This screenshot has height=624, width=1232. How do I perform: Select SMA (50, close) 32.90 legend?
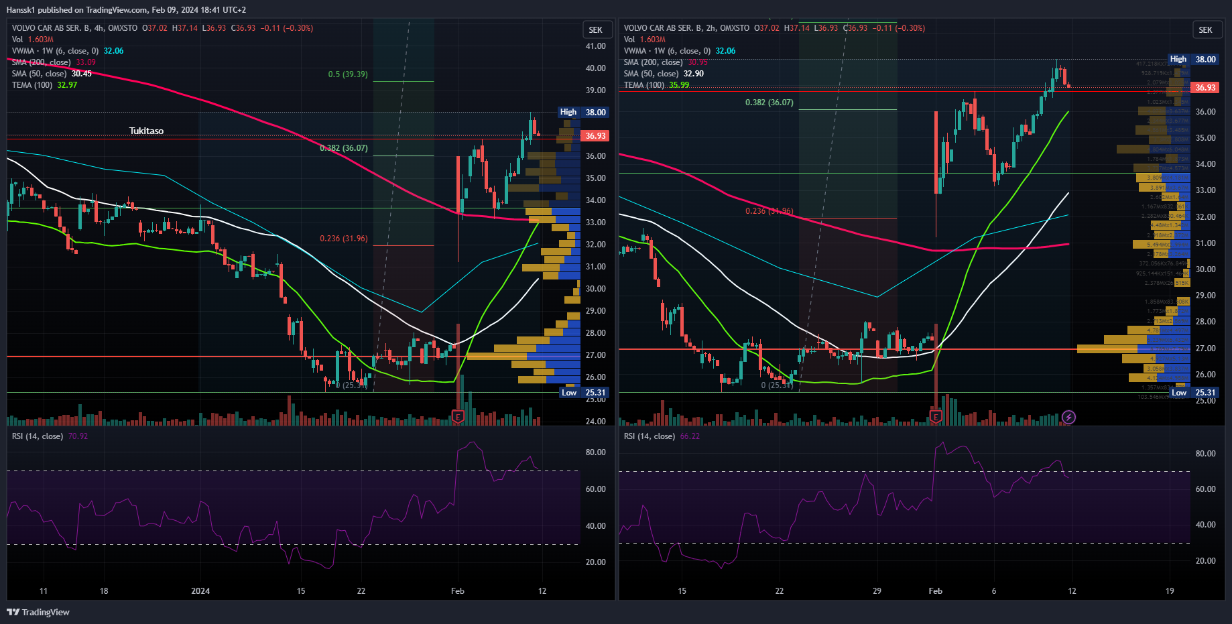tap(664, 74)
